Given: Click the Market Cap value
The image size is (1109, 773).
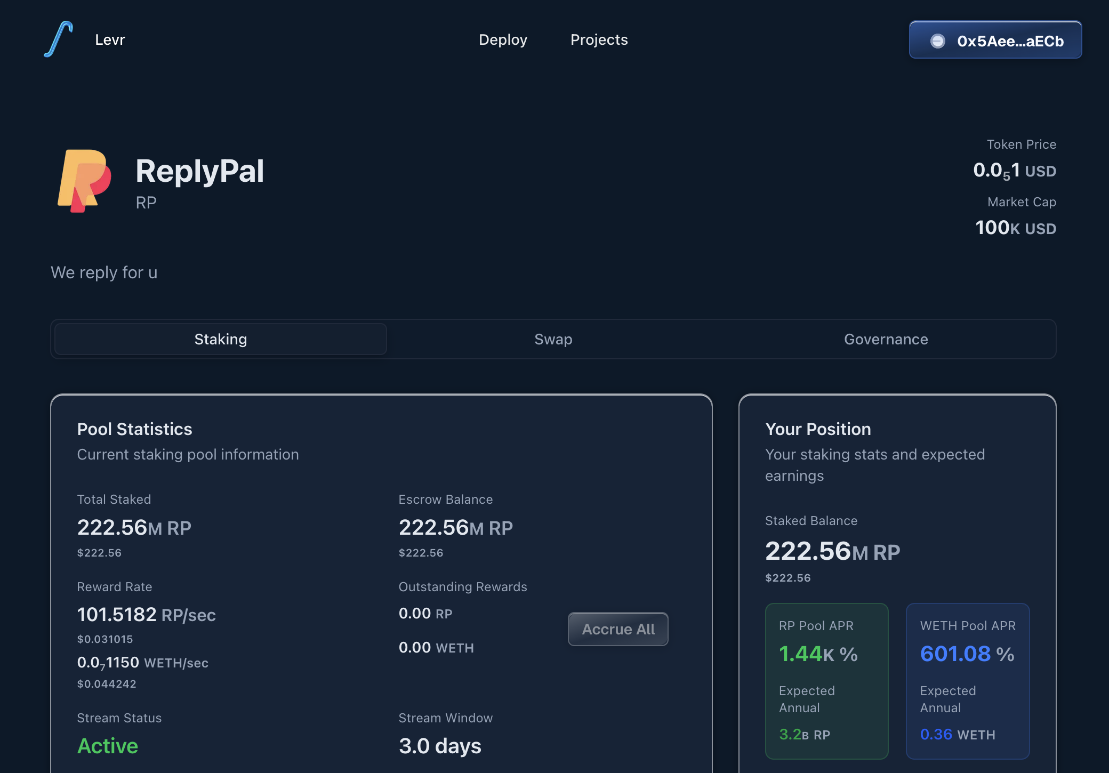Looking at the screenshot, I should tap(1015, 228).
